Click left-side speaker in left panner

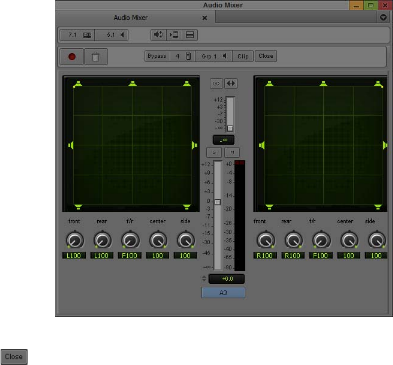click(71, 145)
